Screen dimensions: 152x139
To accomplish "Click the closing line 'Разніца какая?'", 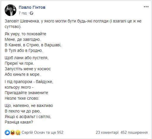I will tap(19, 122).
